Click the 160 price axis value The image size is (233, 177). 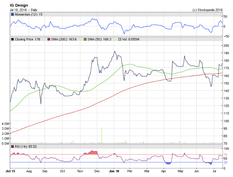pyautogui.click(x=226, y=76)
